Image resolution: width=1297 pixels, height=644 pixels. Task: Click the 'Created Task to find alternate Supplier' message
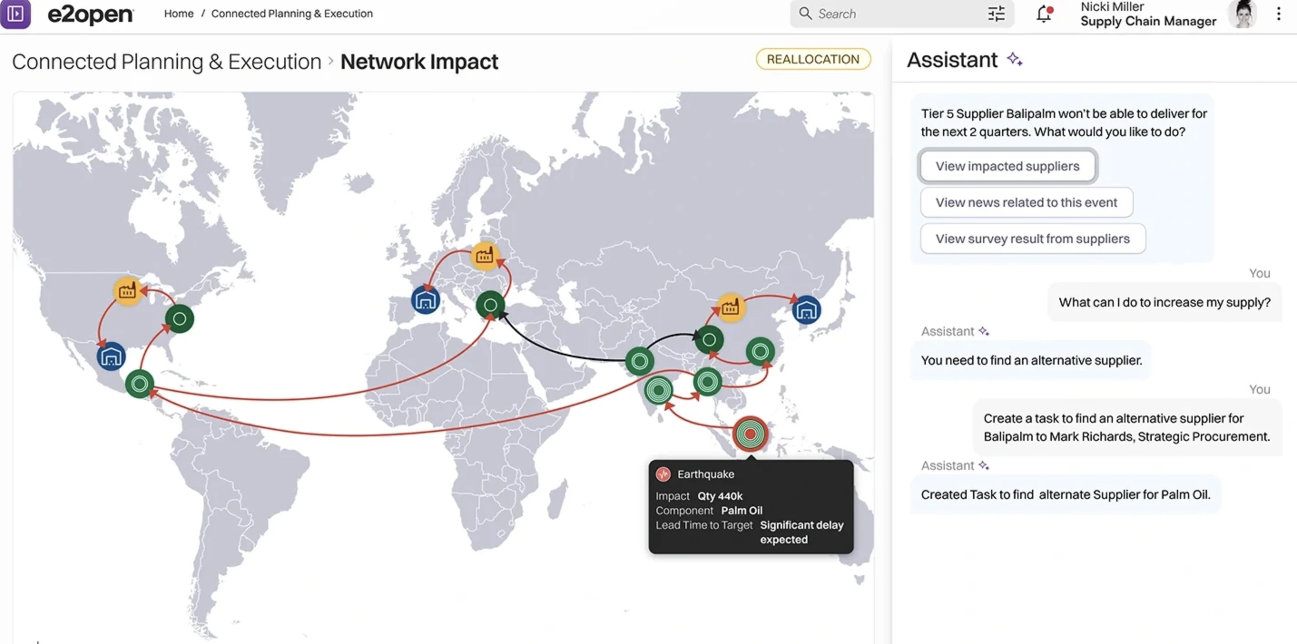[1066, 495]
